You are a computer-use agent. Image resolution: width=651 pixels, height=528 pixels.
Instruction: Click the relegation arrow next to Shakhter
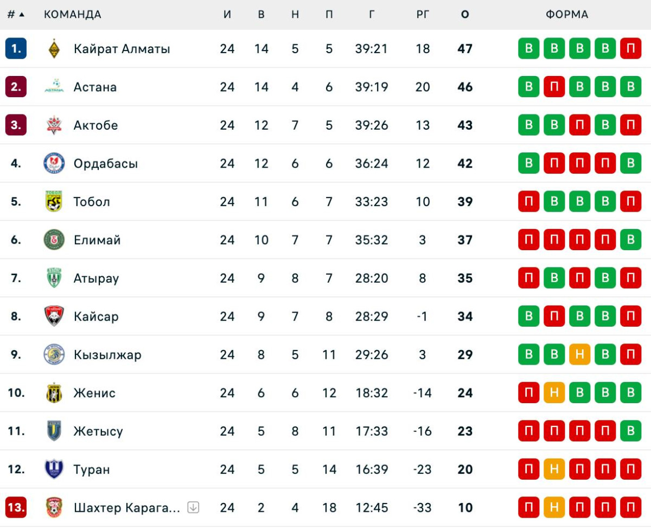click(193, 508)
